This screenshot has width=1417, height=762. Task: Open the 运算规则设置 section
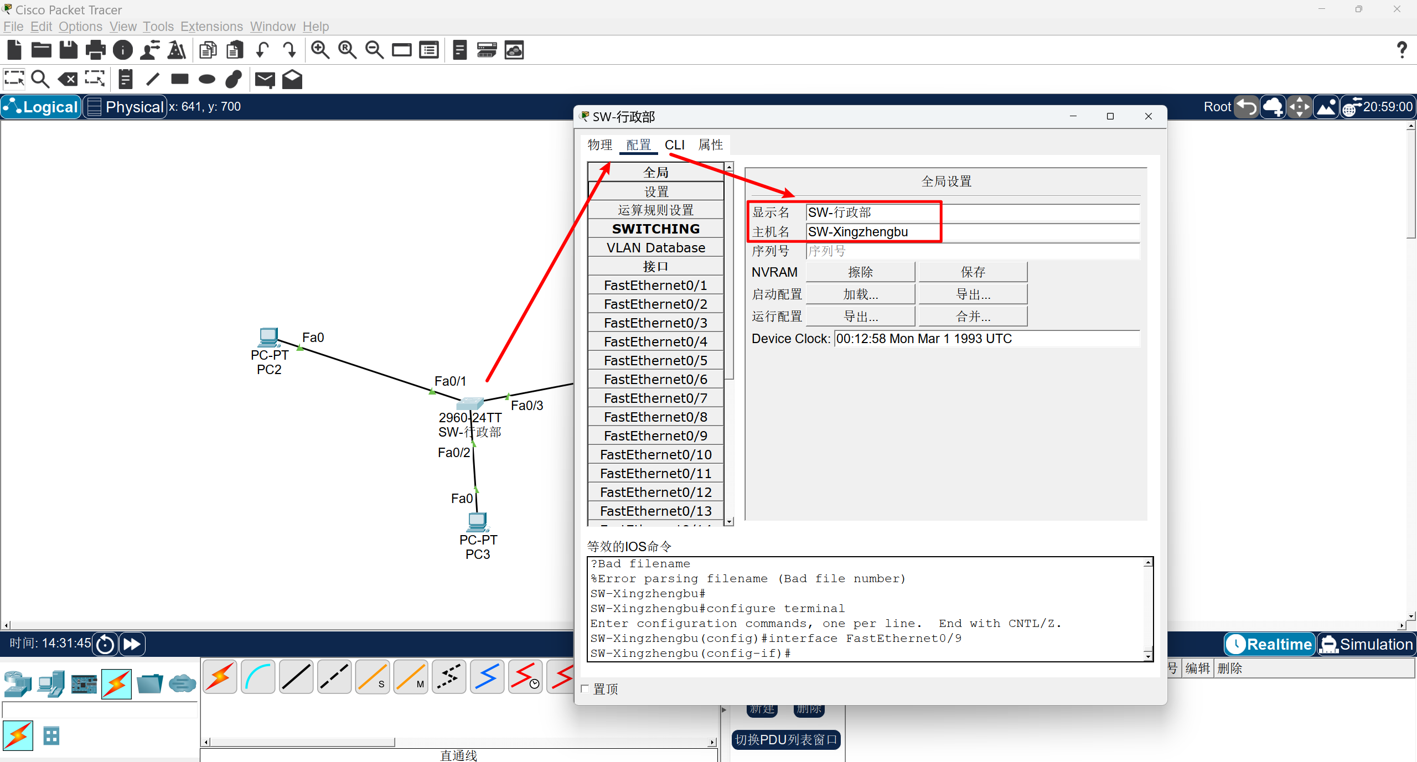coord(656,210)
